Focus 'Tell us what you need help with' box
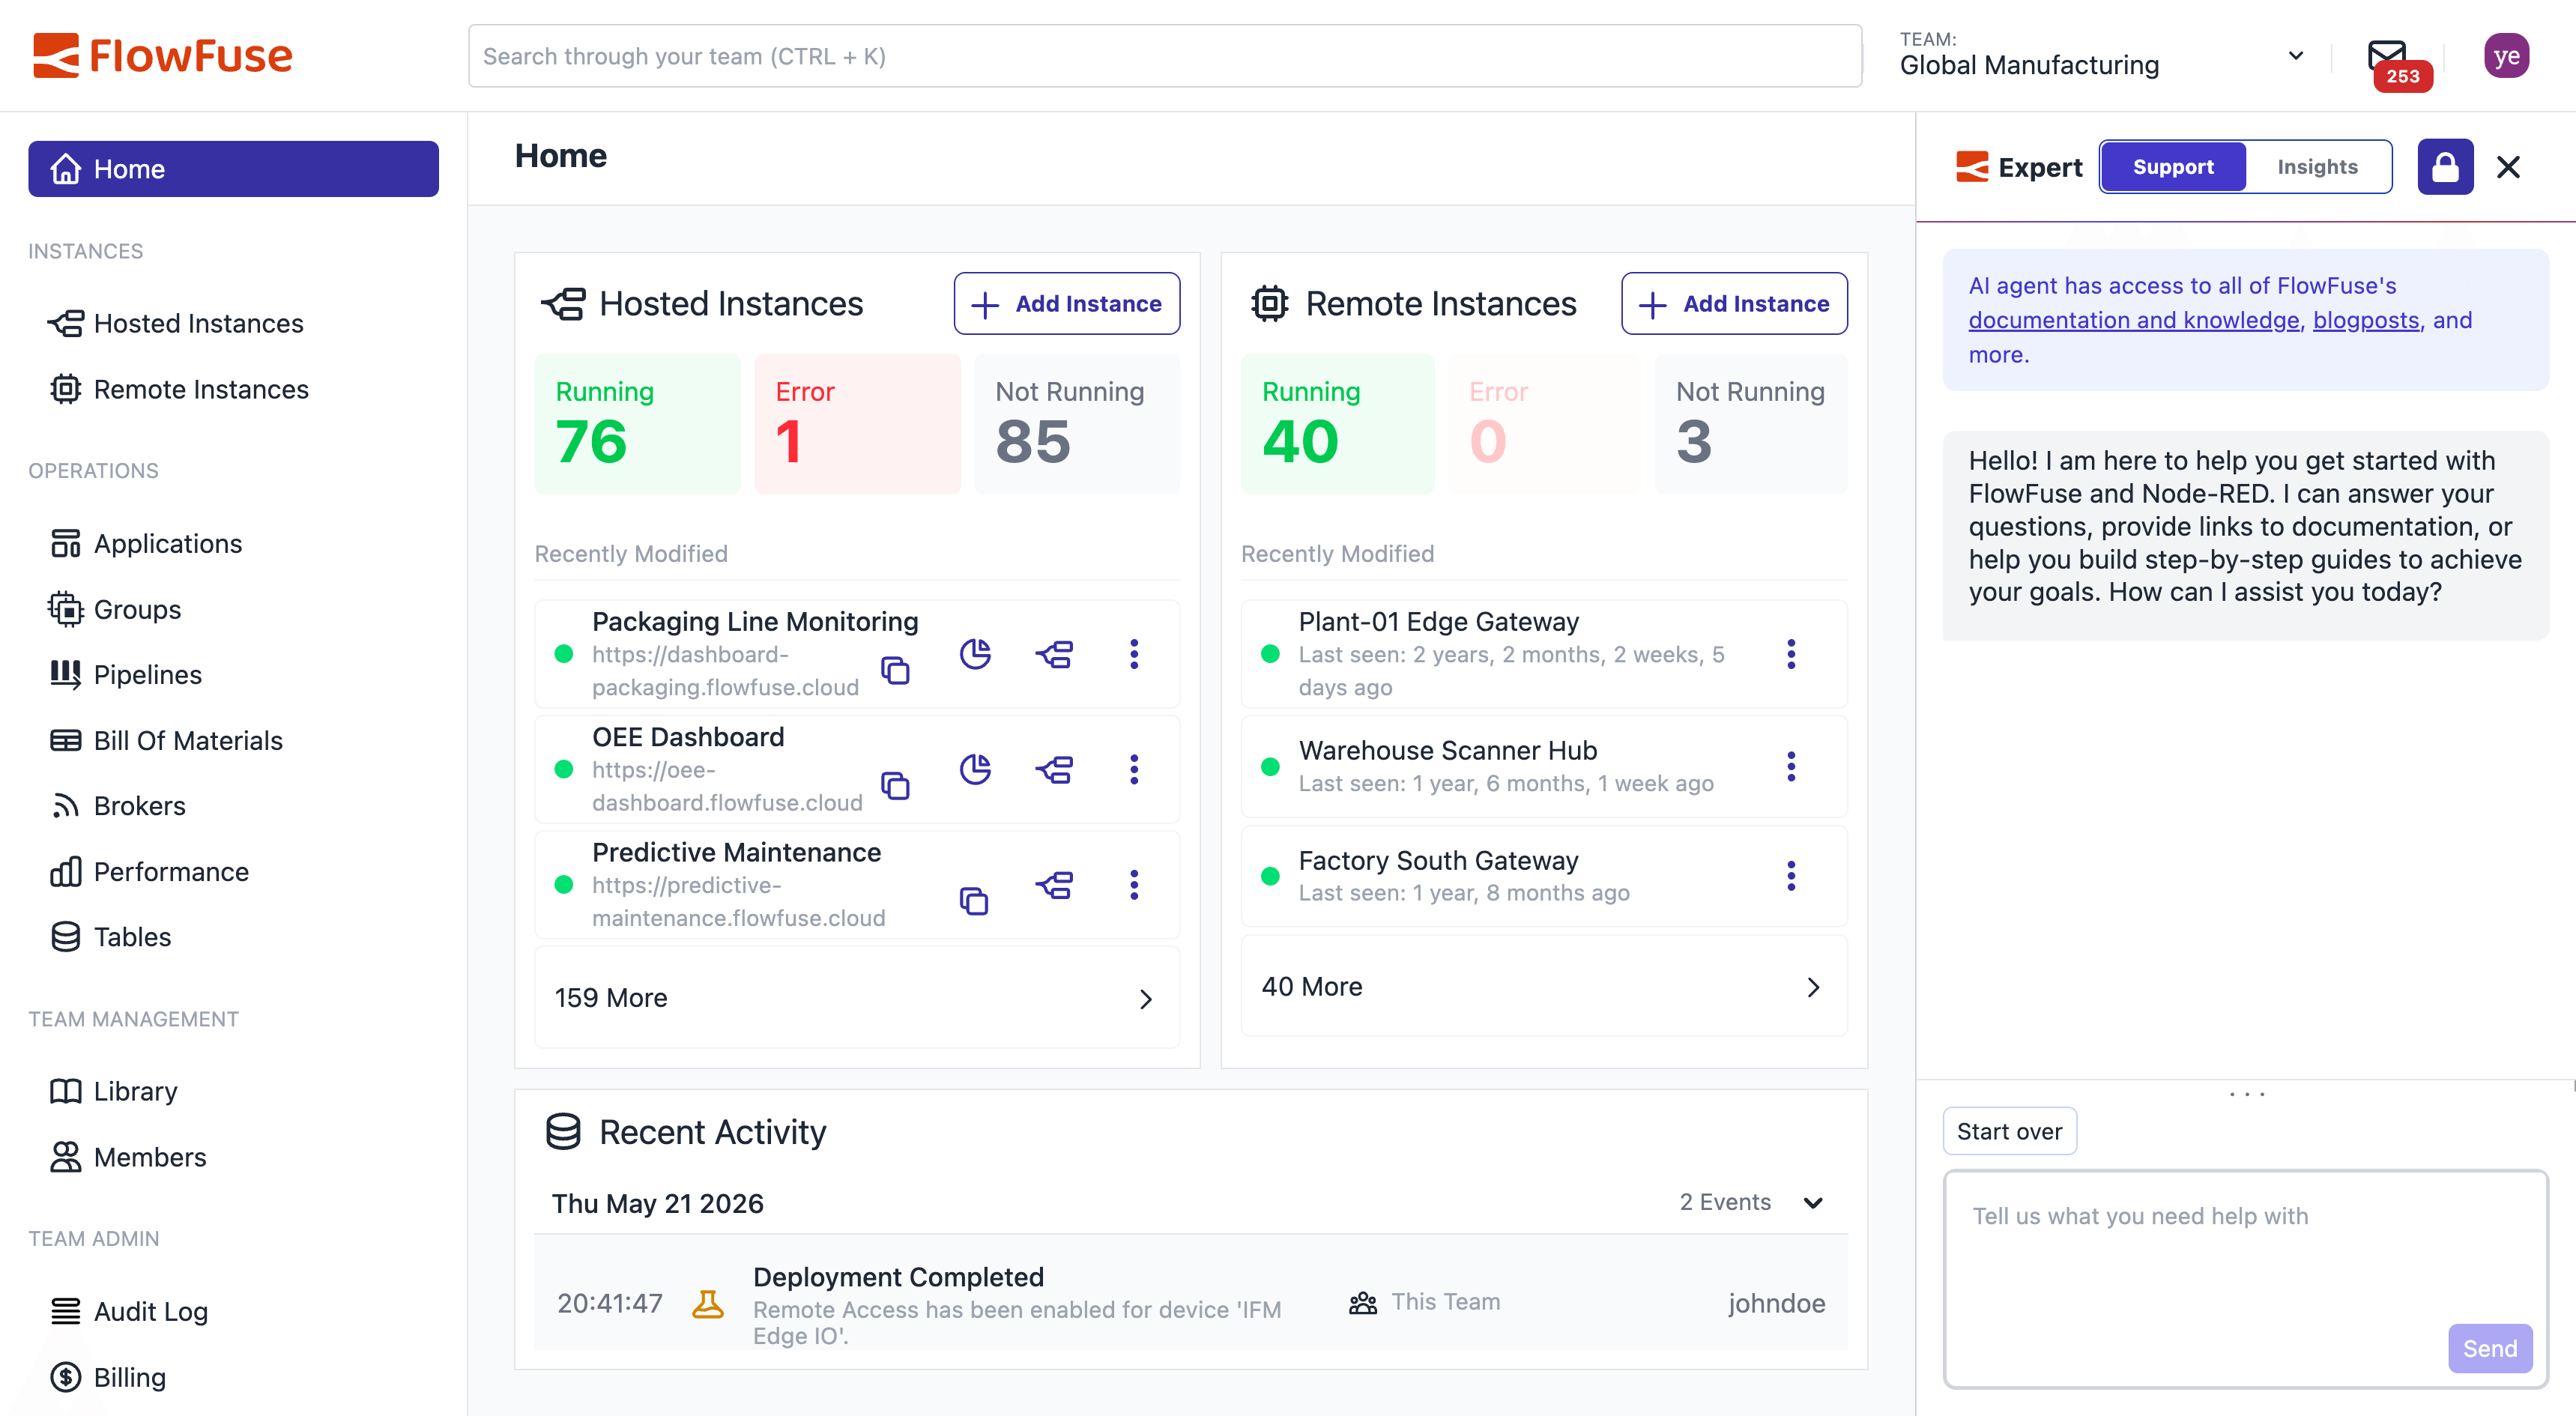2576x1416 pixels. (2245, 1279)
